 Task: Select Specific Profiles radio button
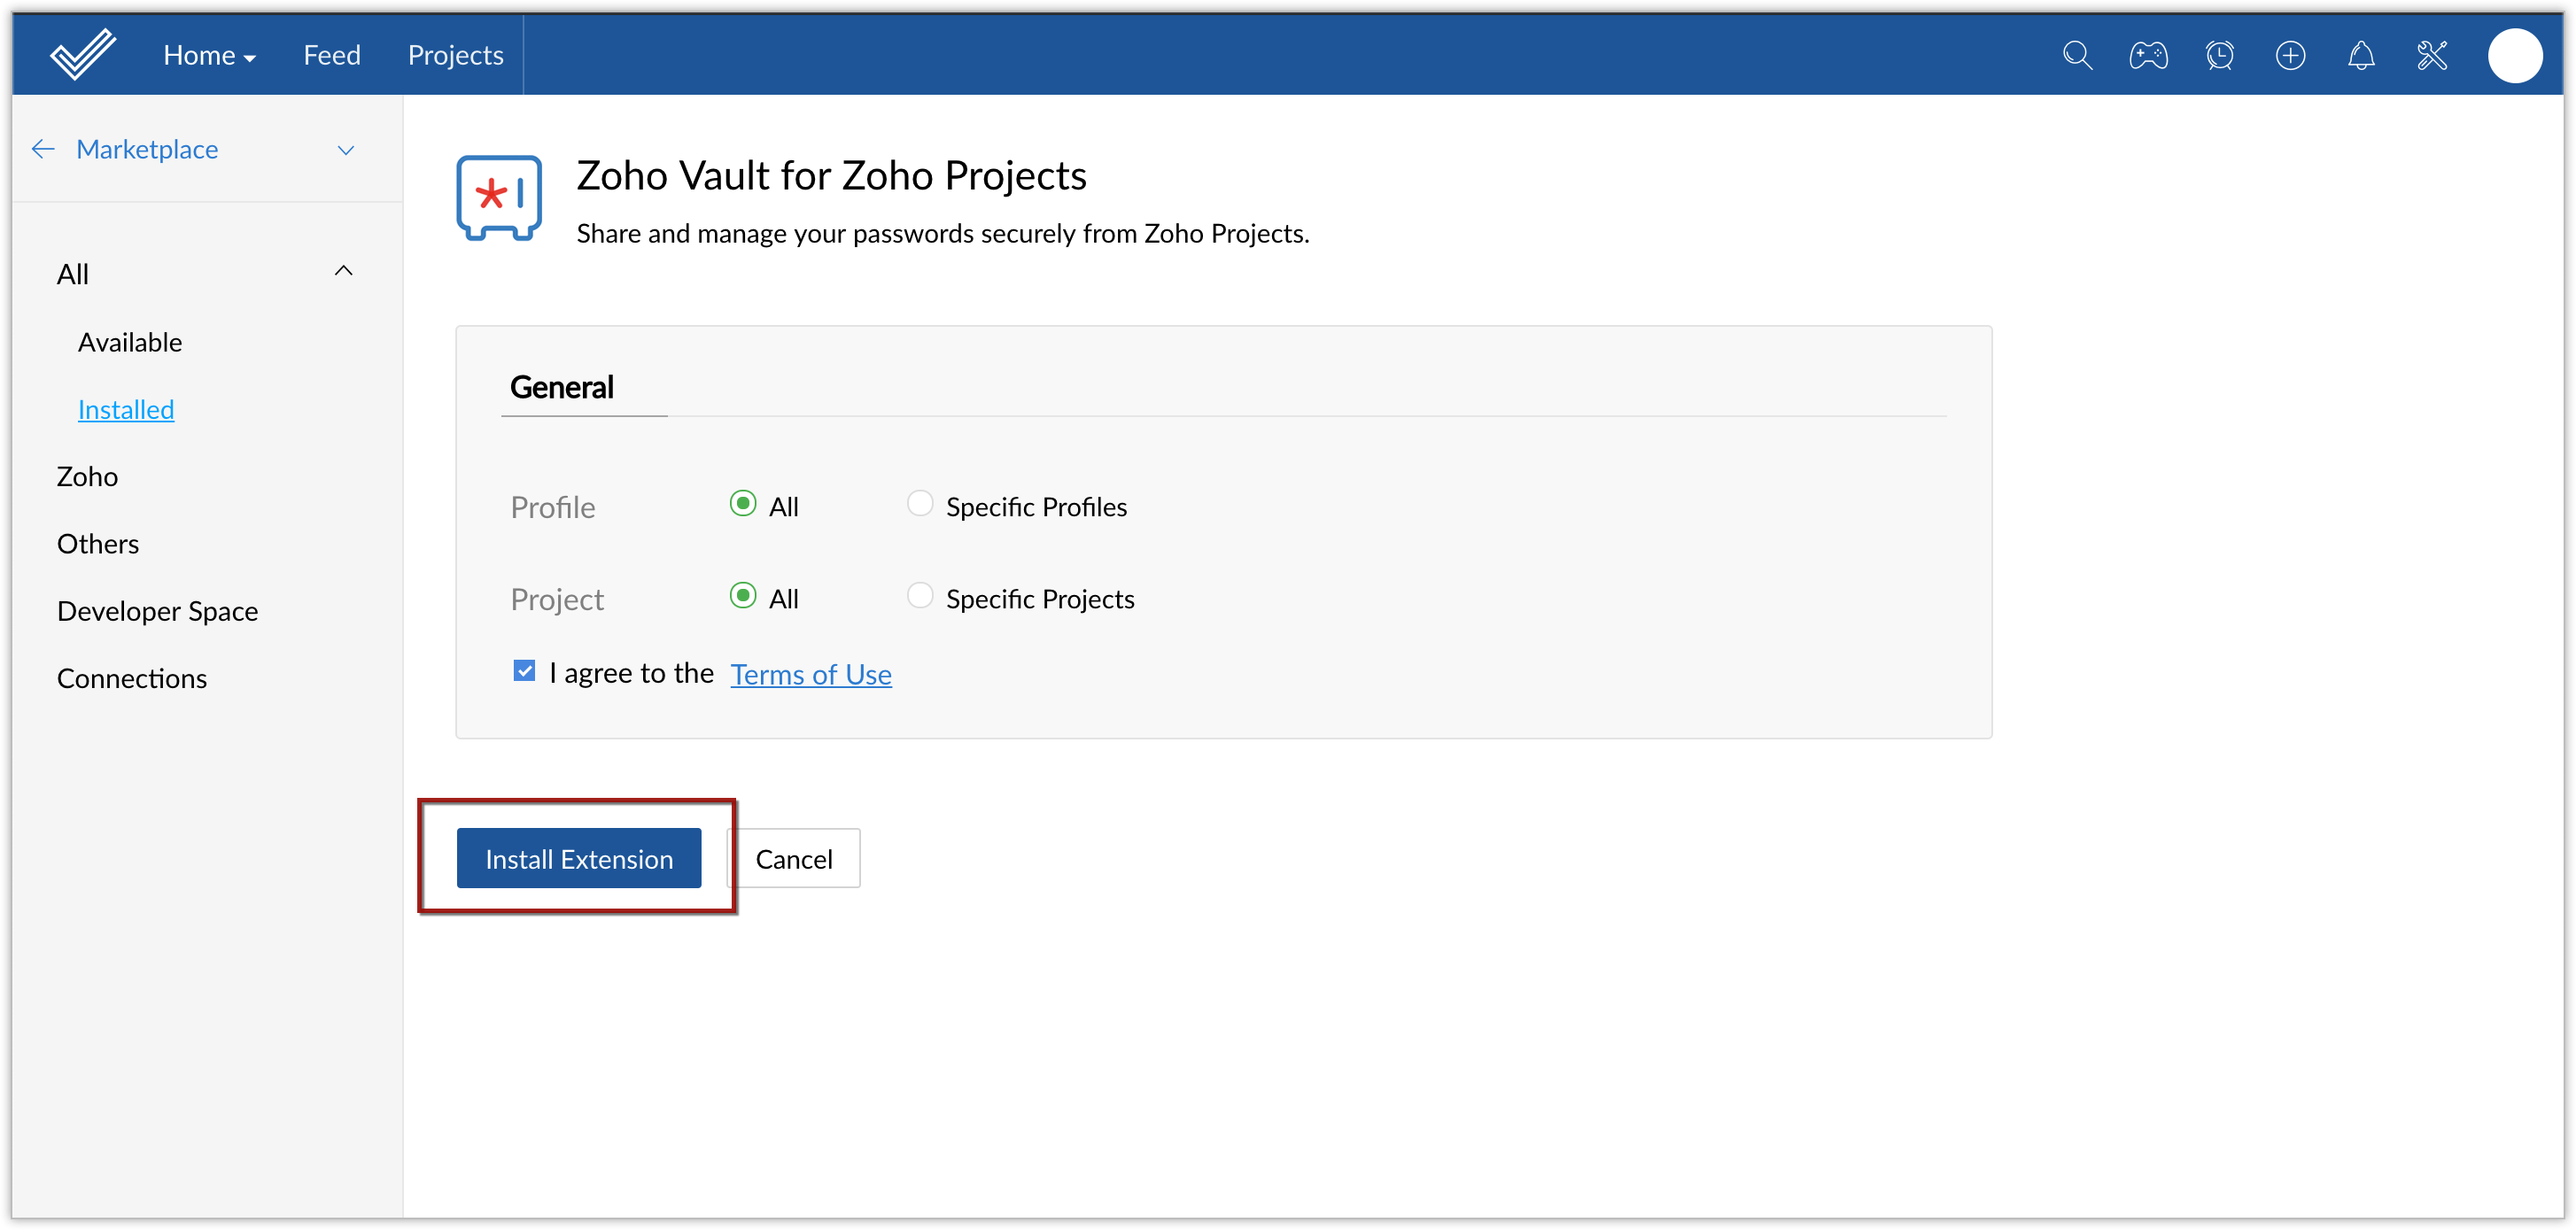[x=919, y=503]
